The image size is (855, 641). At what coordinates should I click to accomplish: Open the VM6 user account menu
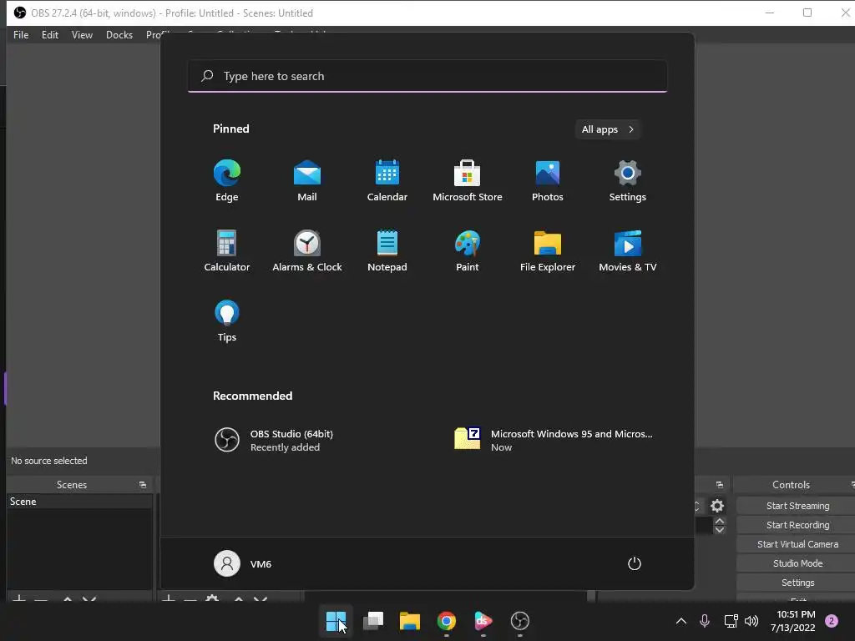pyautogui.click(x=243, y=563)
